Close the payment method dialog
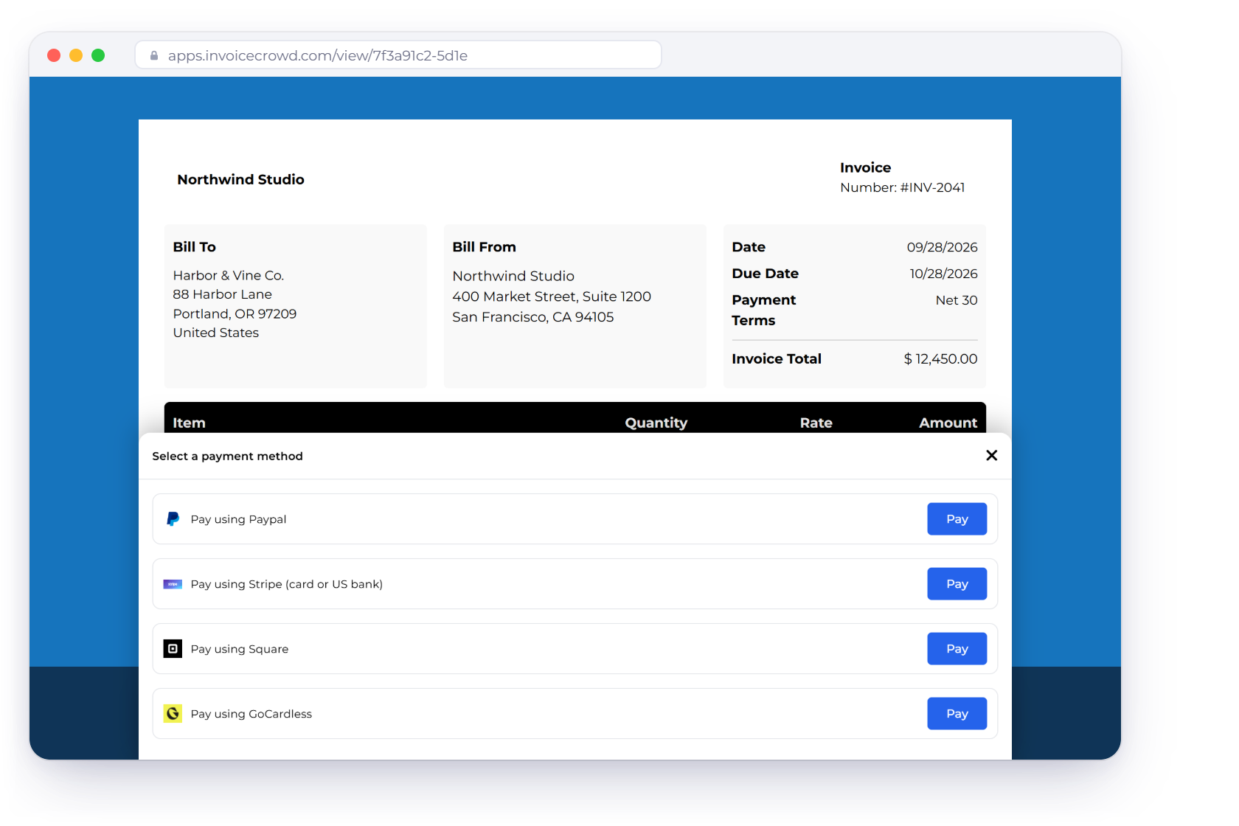Image resolution: width=1239 pixels, height=826 pixels. point(992,456)
